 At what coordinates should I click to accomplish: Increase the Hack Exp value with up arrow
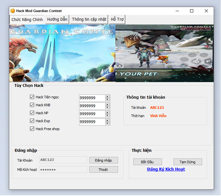107,121
